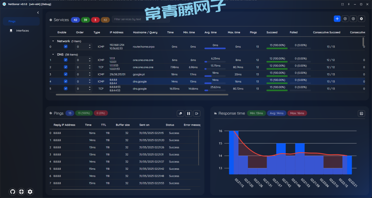Add a new service with the plus button
The height and width of the screenshot is (198, 372).
[x=337, y=19]
